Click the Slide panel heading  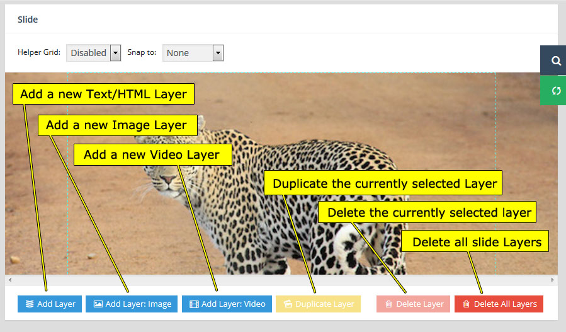click(x=28, y=20)
